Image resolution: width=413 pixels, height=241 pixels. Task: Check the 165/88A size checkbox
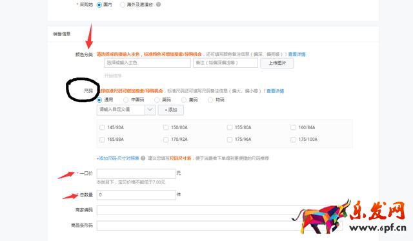(x=102, y=140)
